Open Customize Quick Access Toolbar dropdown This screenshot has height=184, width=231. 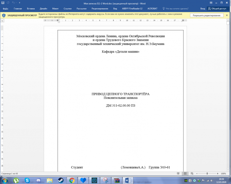tap(19, 3)
